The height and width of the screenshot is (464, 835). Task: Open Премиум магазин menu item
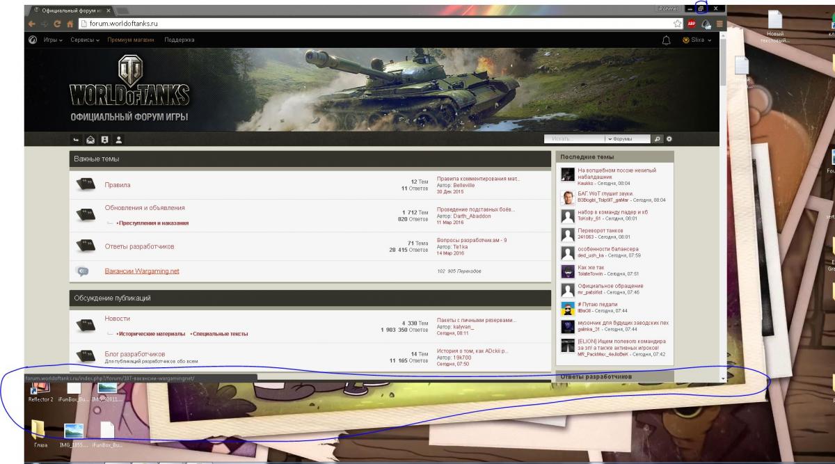tap(131, 40)
